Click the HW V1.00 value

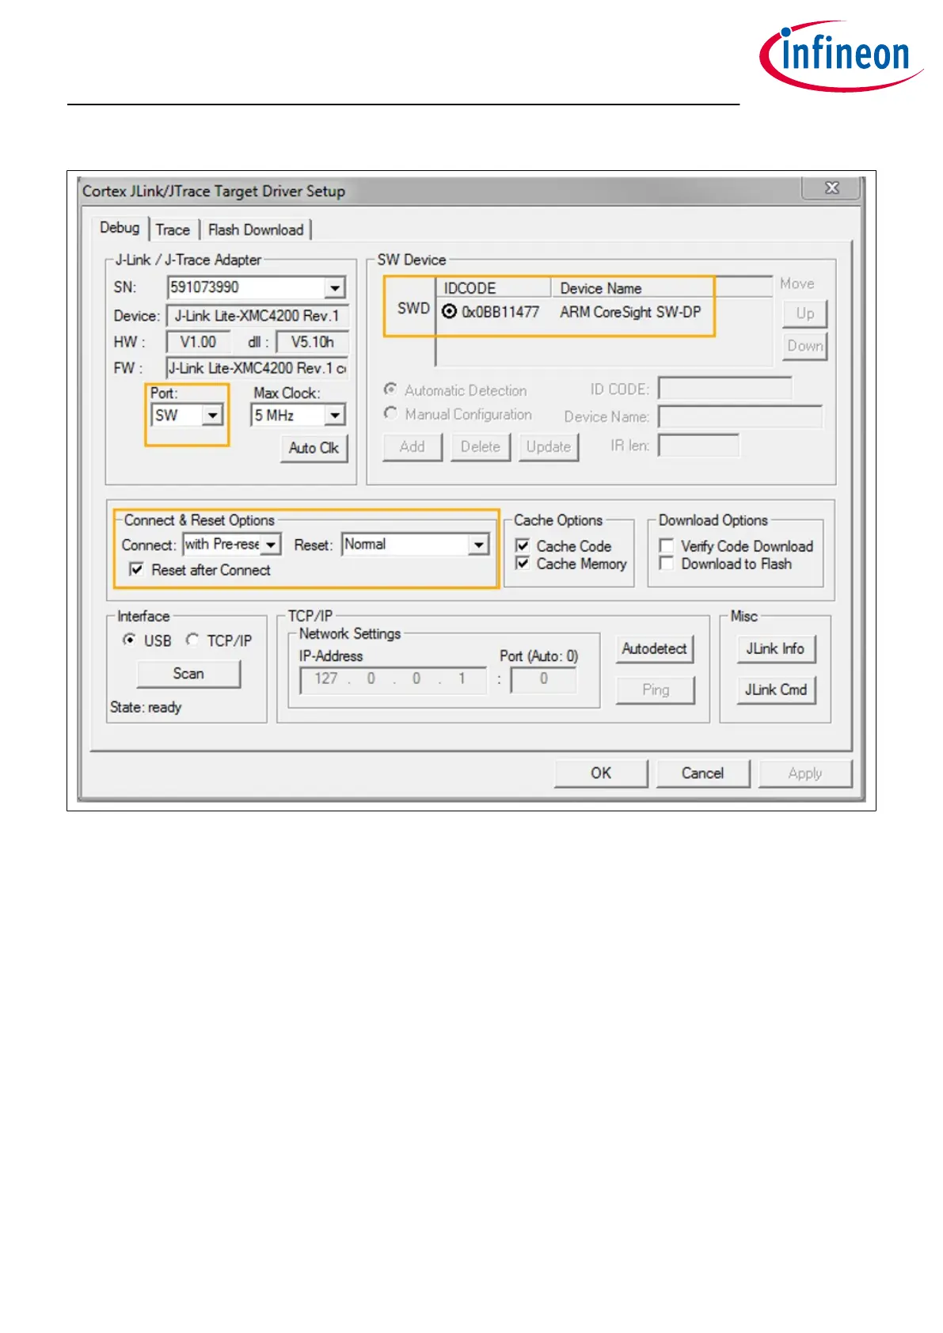(198, 342)
